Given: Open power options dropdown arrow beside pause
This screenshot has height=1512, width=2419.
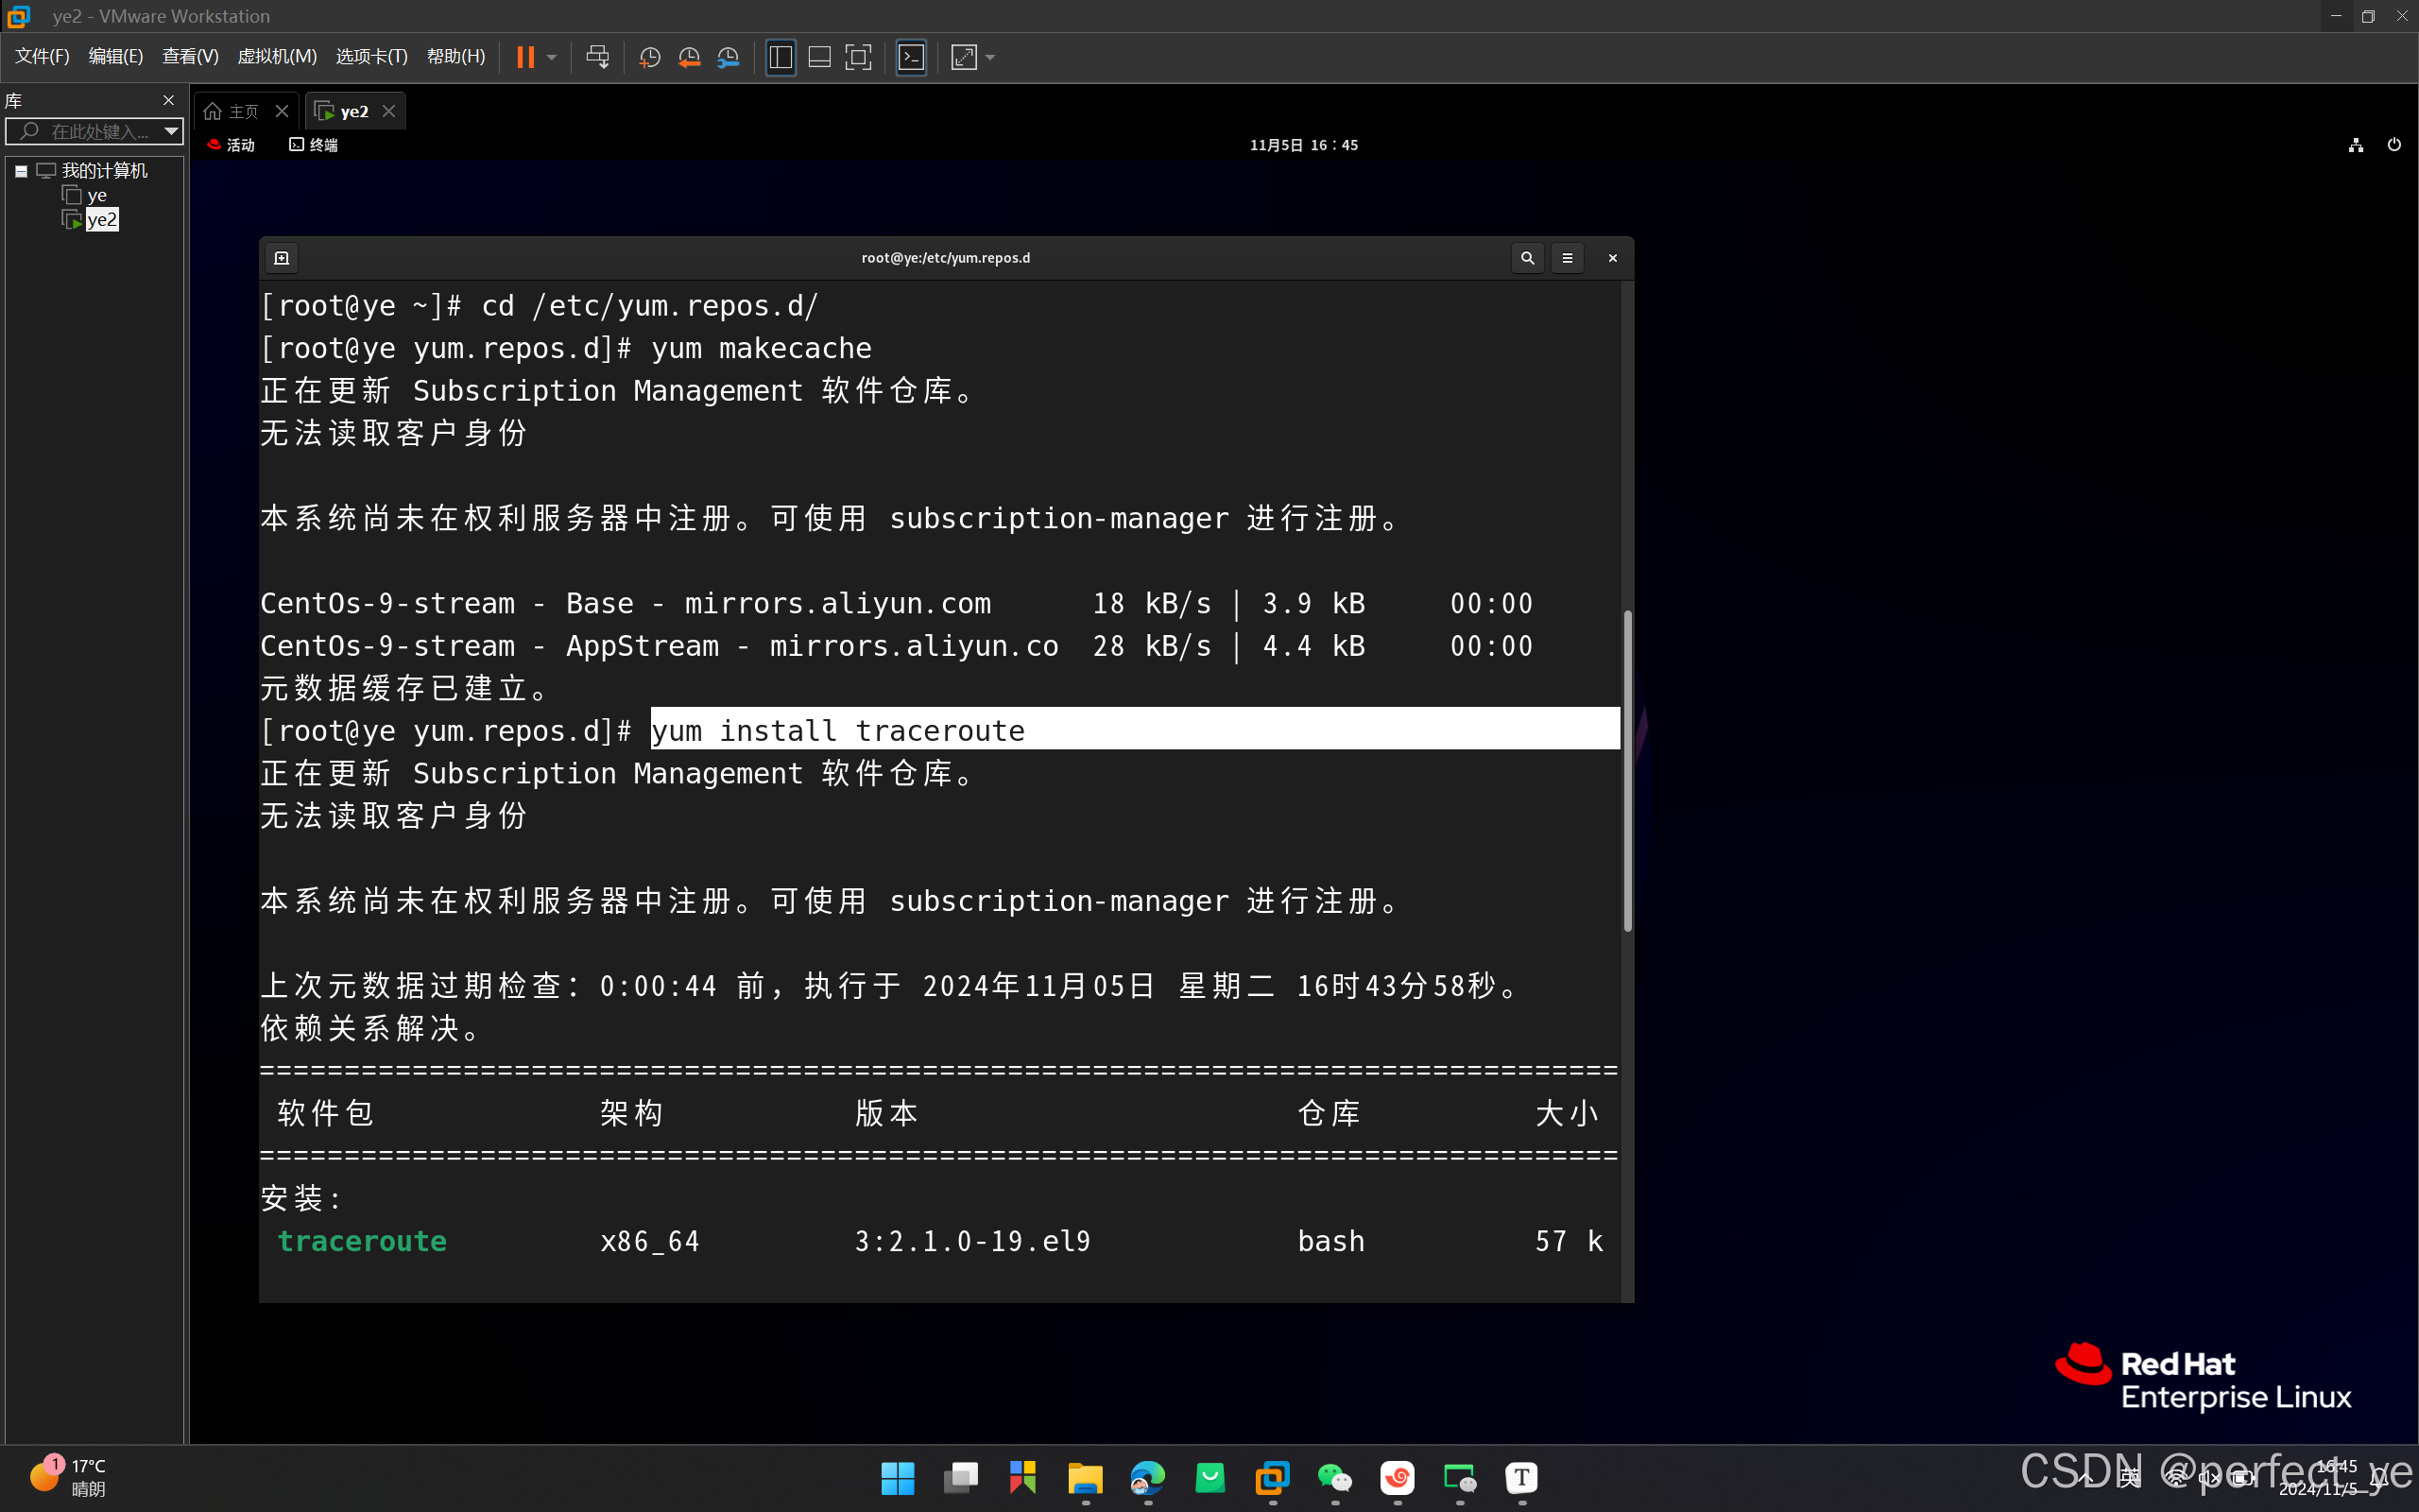Looking at the screenshot, I should [x=552, y=57].
